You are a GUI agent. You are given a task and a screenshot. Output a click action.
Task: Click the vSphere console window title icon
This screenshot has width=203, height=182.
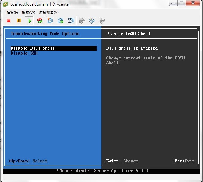pos(6,4)
